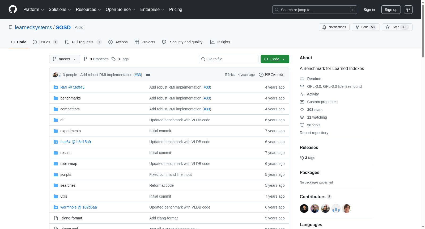Image resolution: width=425 pixels, height=229 pixels.
Task: Switch to the Code tab
Action: (19, 42)
